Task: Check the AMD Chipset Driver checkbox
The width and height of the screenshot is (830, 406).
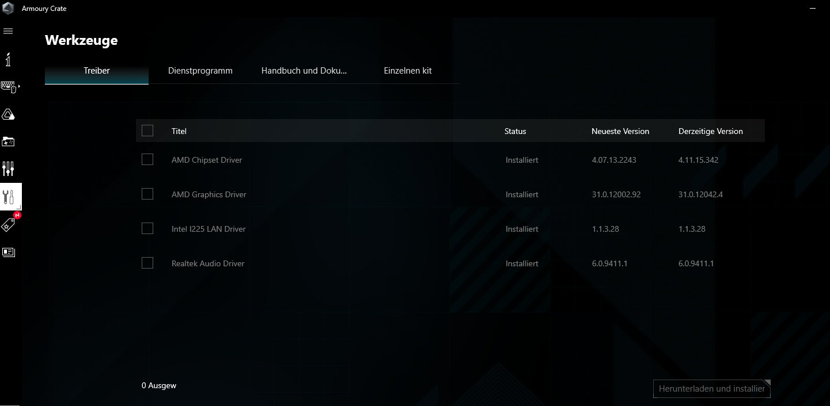Action: coord(147,159)
